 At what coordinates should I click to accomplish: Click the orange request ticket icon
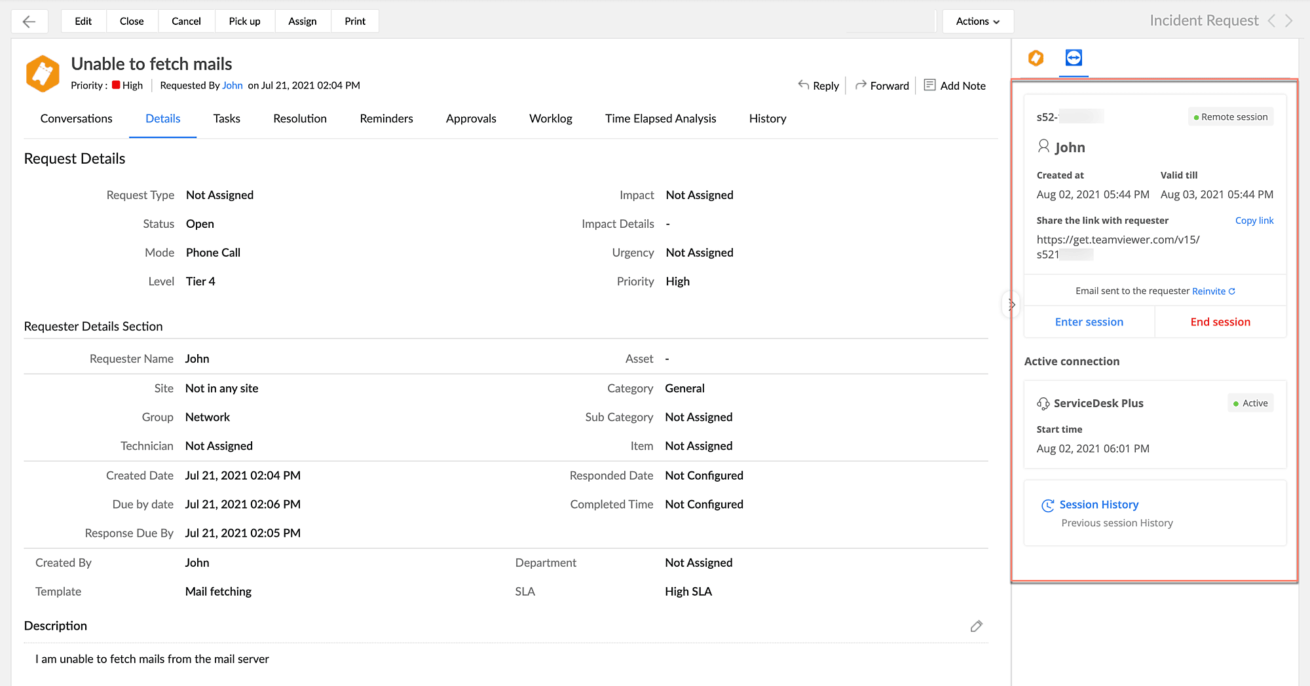43,73
